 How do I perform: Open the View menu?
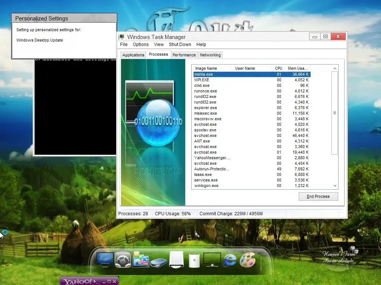point(159,45)
